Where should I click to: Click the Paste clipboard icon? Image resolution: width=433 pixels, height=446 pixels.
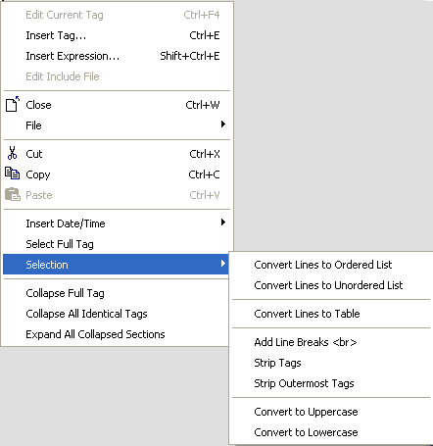click(x=13, y=194)
